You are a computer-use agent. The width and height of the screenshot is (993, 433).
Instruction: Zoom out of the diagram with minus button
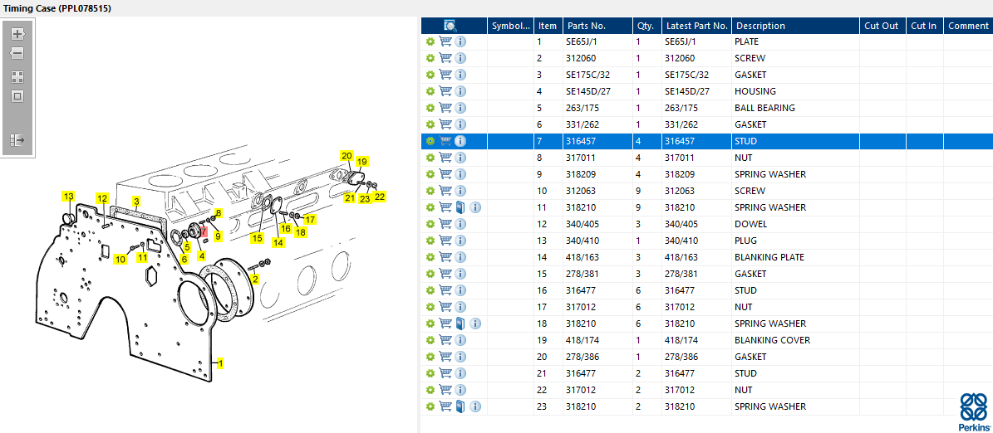click(17, 53)
